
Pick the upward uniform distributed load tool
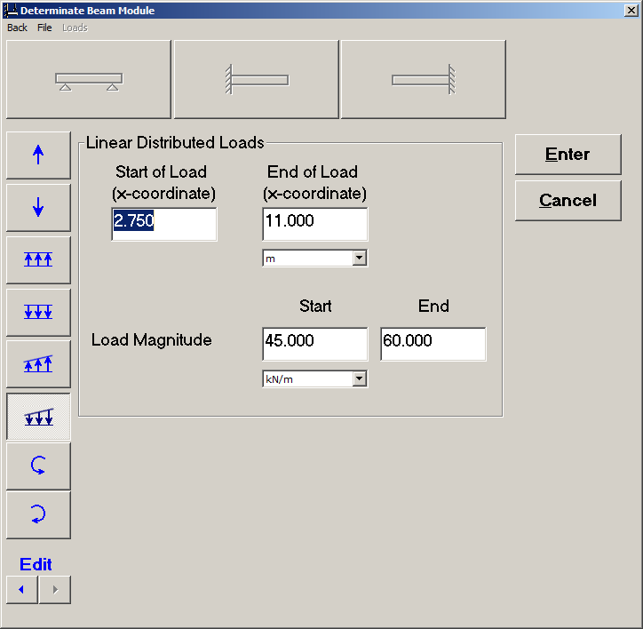pos(38,259)
